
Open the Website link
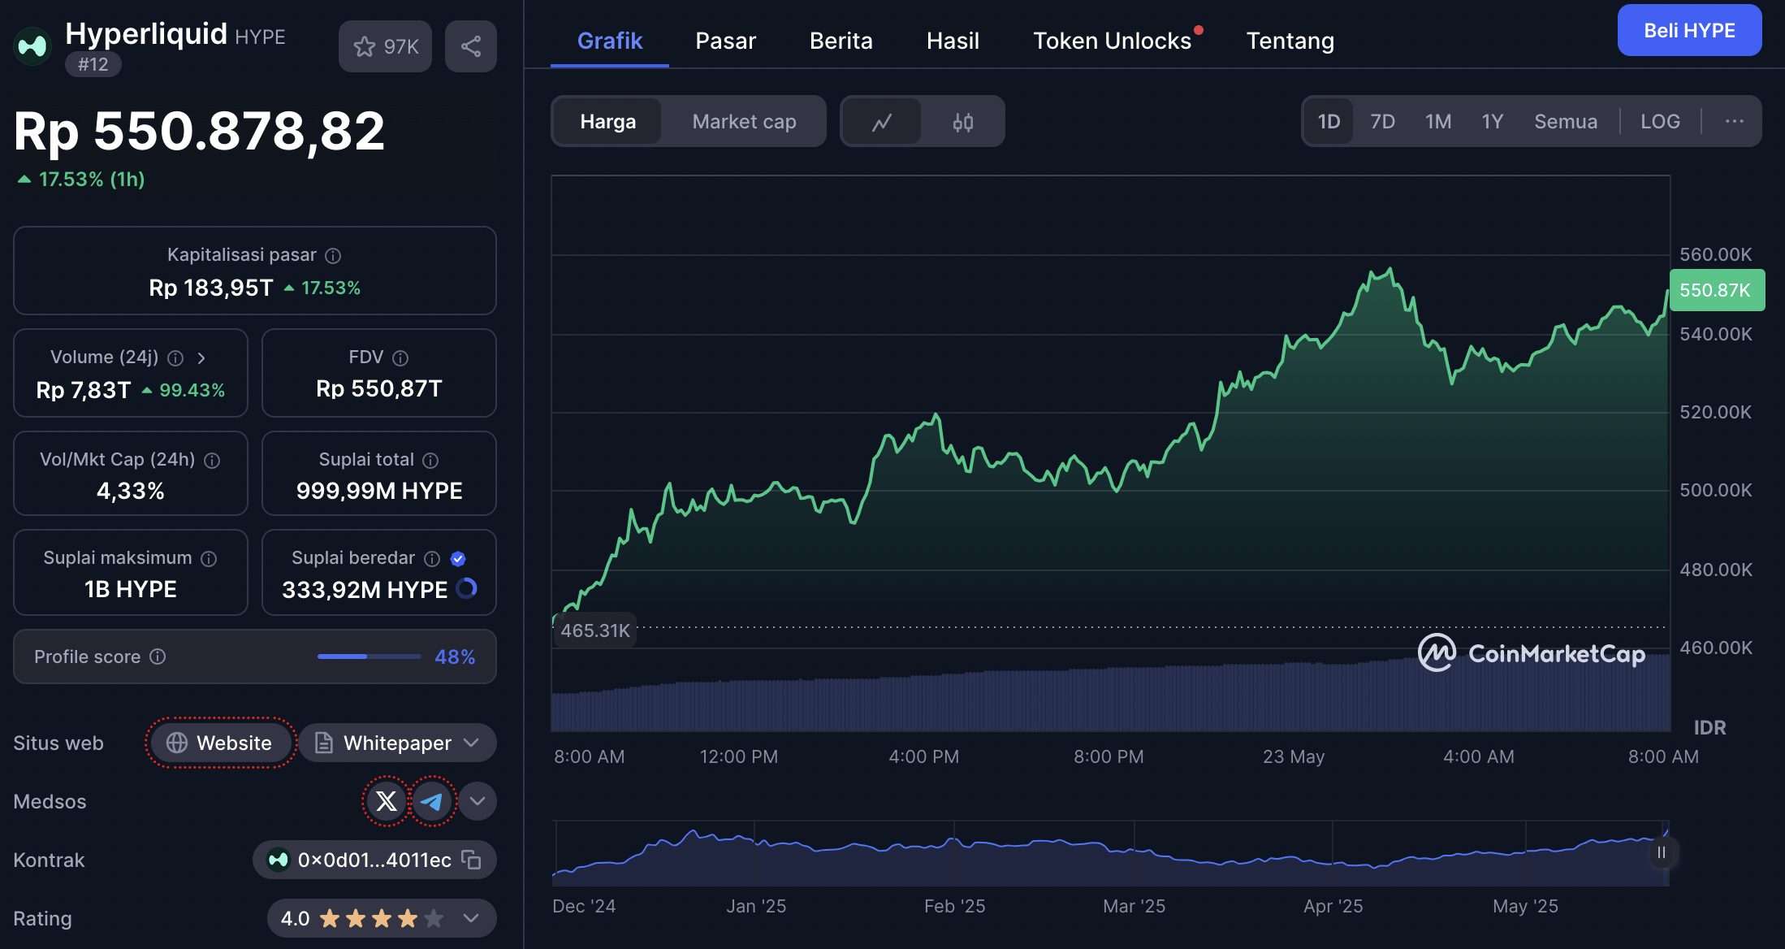(220, 743)
